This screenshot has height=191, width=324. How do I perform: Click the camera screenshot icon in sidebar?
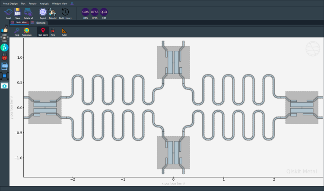point(4,86)
